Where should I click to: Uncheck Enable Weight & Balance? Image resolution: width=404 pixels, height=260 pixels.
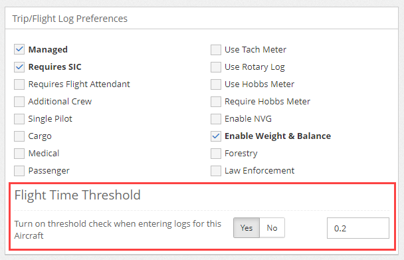[x=216, y=136]
